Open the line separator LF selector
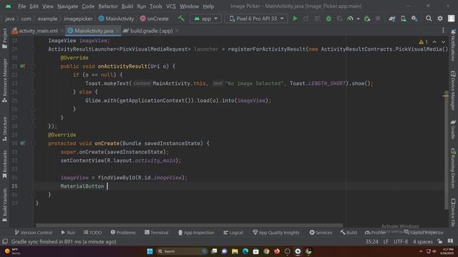This screenshot has height=257, width=458. 386,241
